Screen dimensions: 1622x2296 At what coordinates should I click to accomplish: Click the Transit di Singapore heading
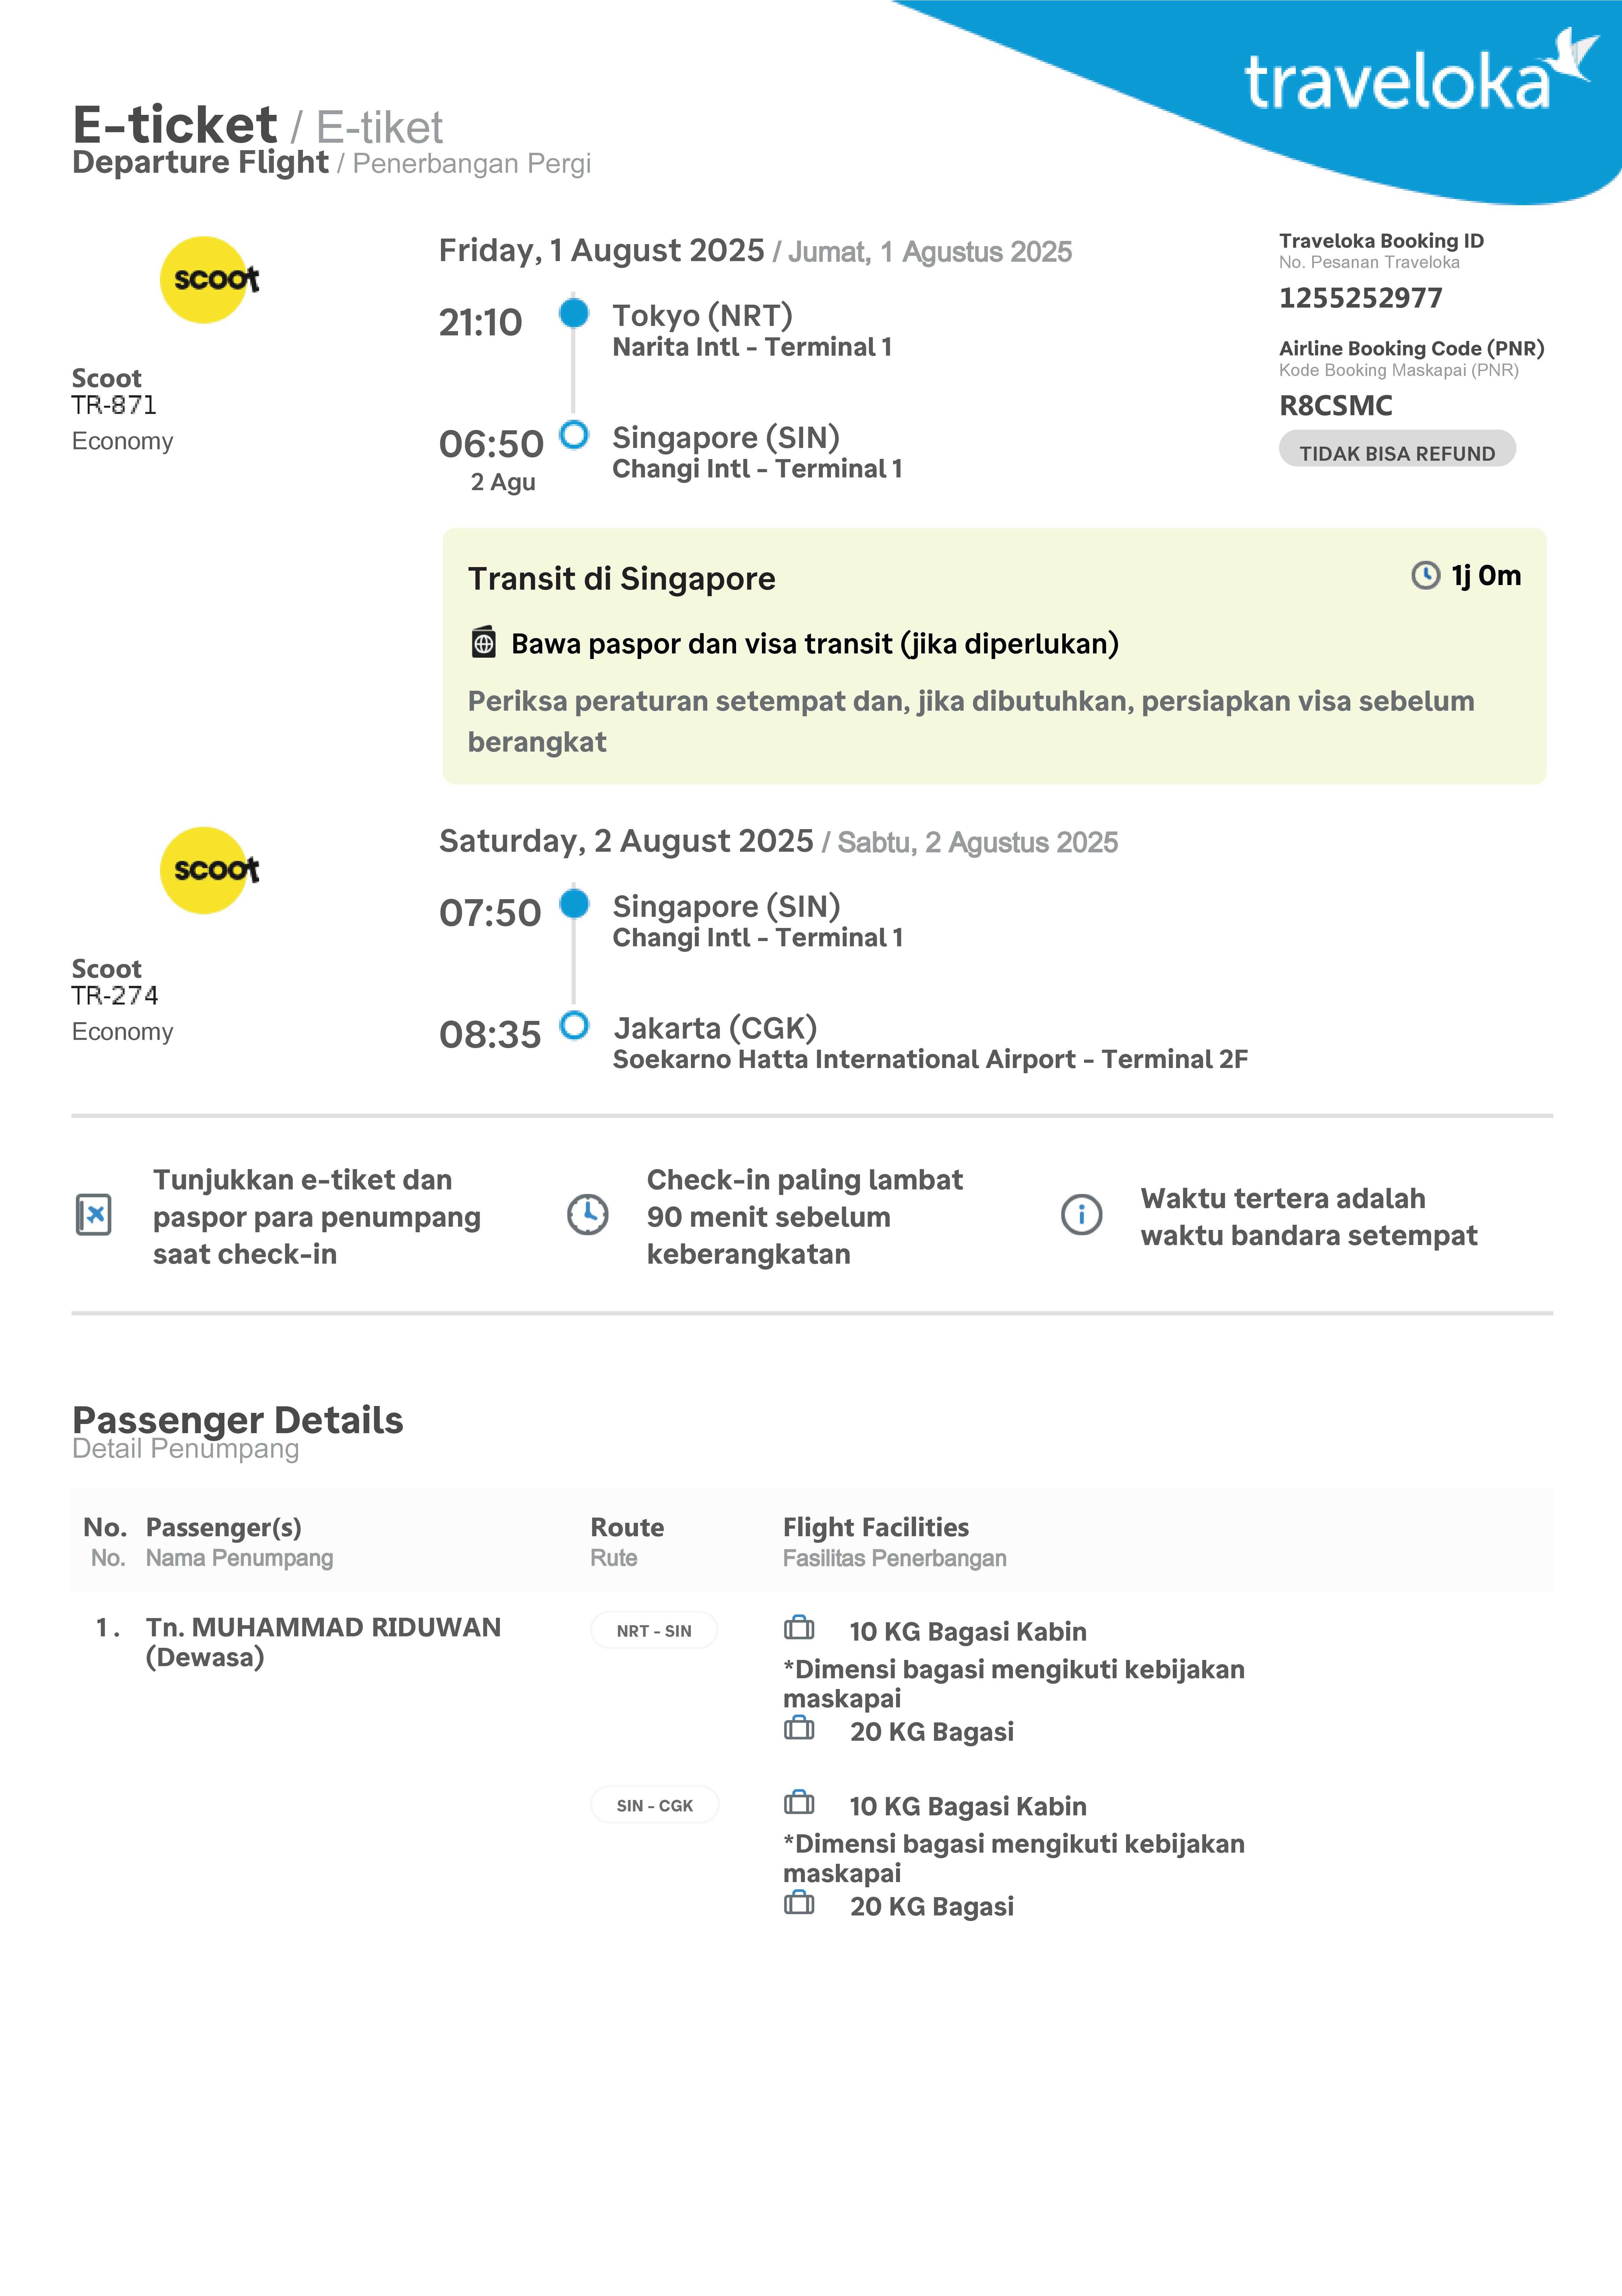pos(621,579)
